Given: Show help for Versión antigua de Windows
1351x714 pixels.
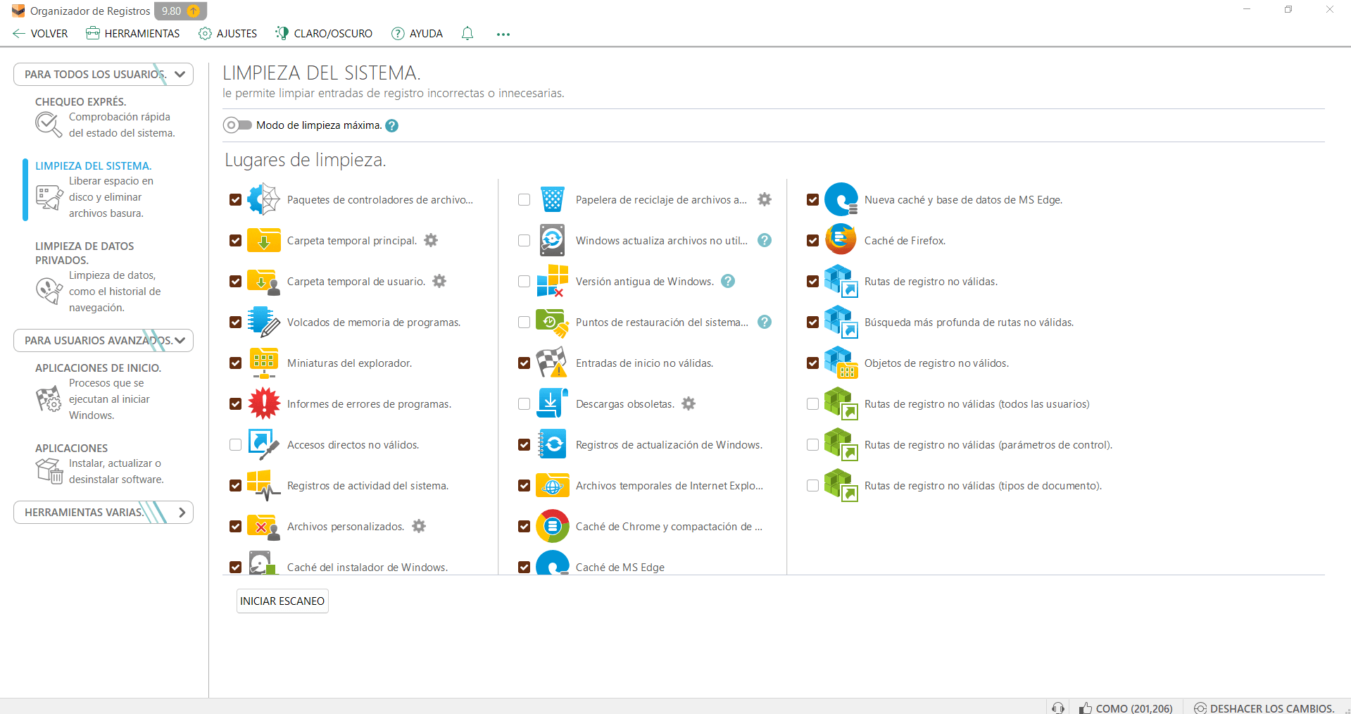Looking at the screenshot, I should [x=728, y=281].
